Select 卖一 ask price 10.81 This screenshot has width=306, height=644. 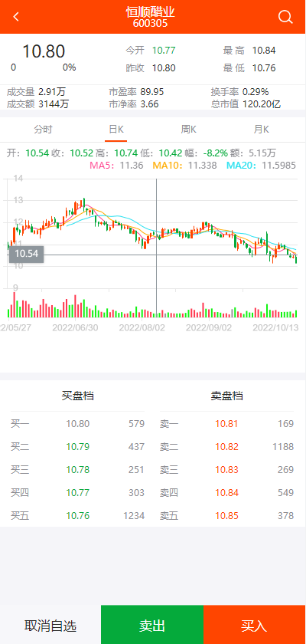(226, 424)
